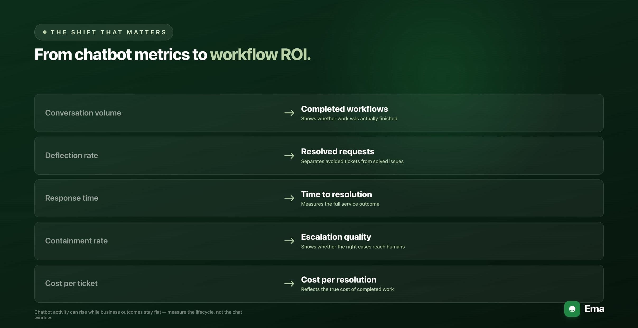Image resolution: width=638 pixels, height=328 pixels.
Task: Select the Ema brand name text
Action: [x=594, y=309]
